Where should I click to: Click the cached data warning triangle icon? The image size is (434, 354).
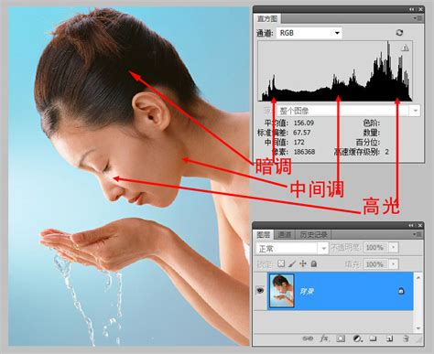[405, 48]
